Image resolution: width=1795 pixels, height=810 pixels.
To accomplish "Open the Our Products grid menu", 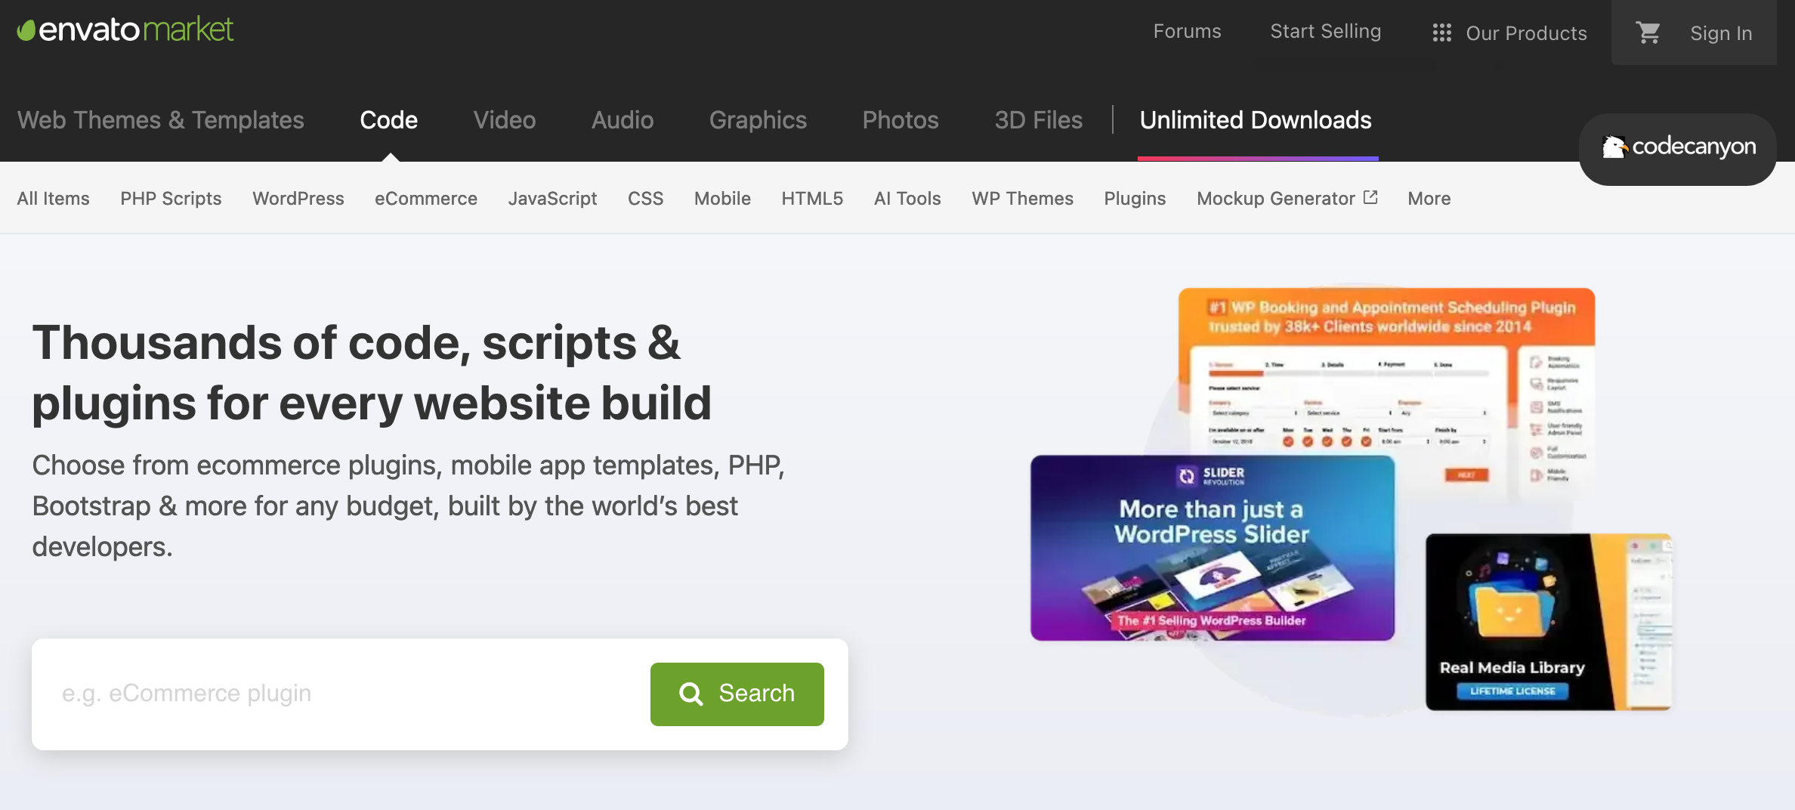I will point(1441,32).
